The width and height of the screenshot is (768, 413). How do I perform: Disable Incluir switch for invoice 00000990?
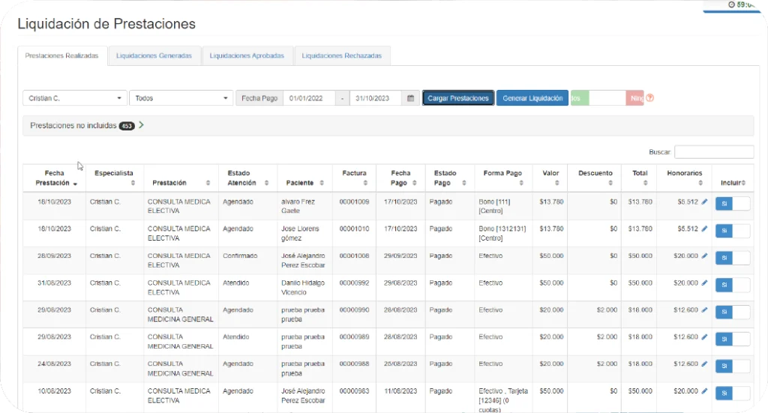732,312
